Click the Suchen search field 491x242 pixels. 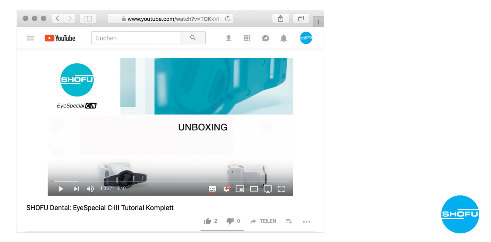pos(136,38)
